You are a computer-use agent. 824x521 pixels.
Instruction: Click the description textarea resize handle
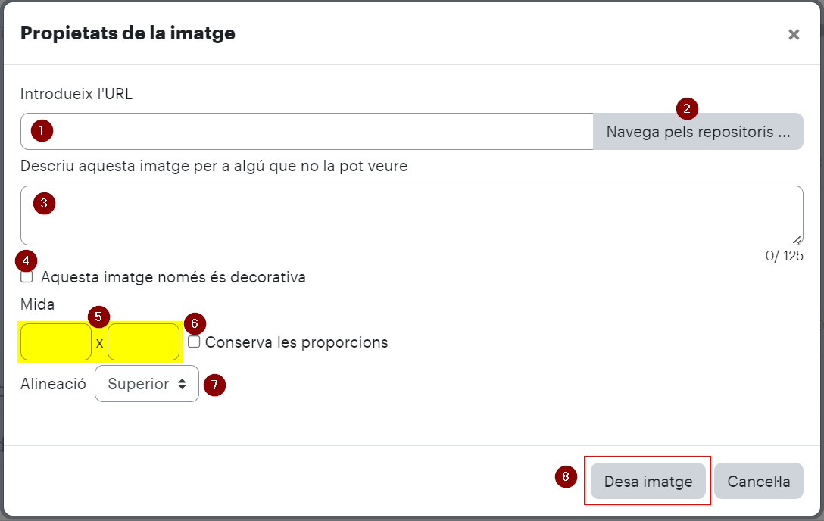797,239
